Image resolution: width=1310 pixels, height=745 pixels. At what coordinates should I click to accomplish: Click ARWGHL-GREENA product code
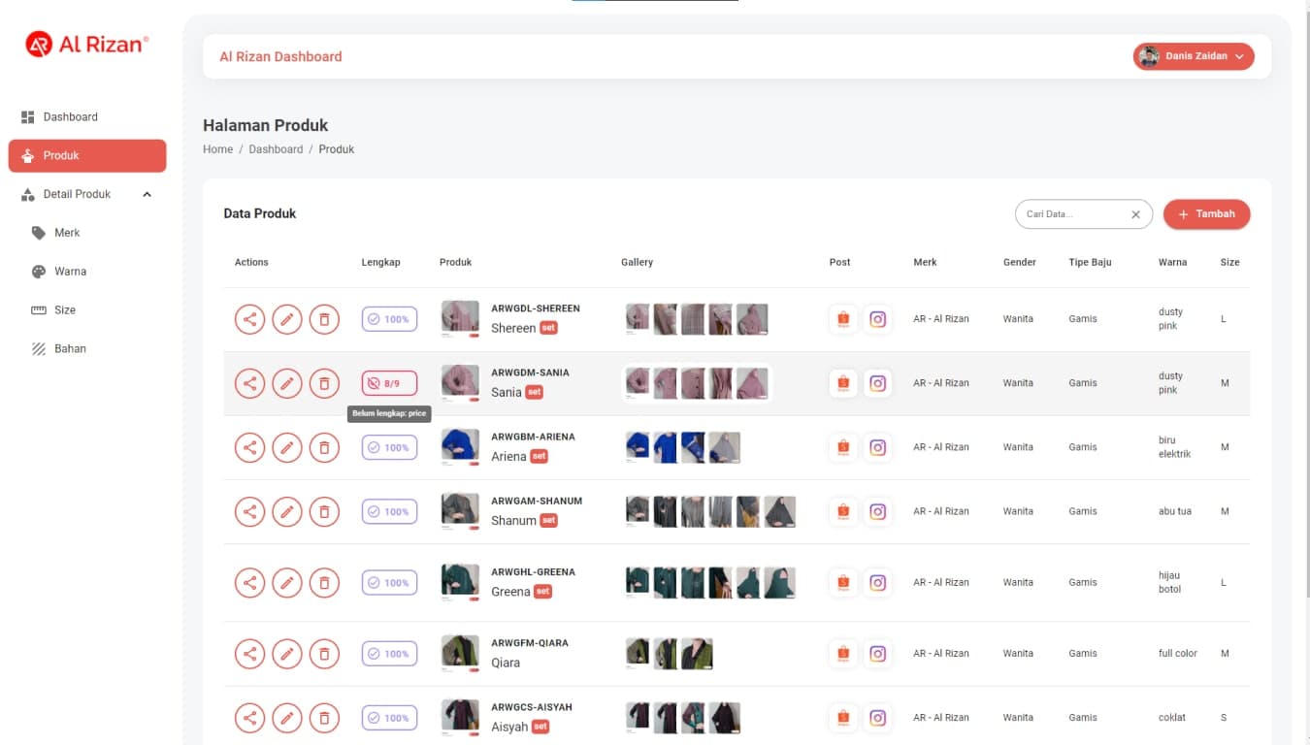point(533,572)
